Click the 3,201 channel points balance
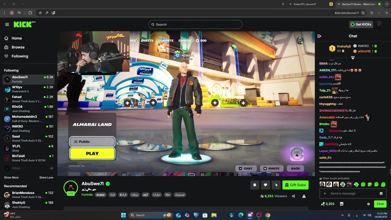Screen dimensions: 391x220 click(327, 204)
